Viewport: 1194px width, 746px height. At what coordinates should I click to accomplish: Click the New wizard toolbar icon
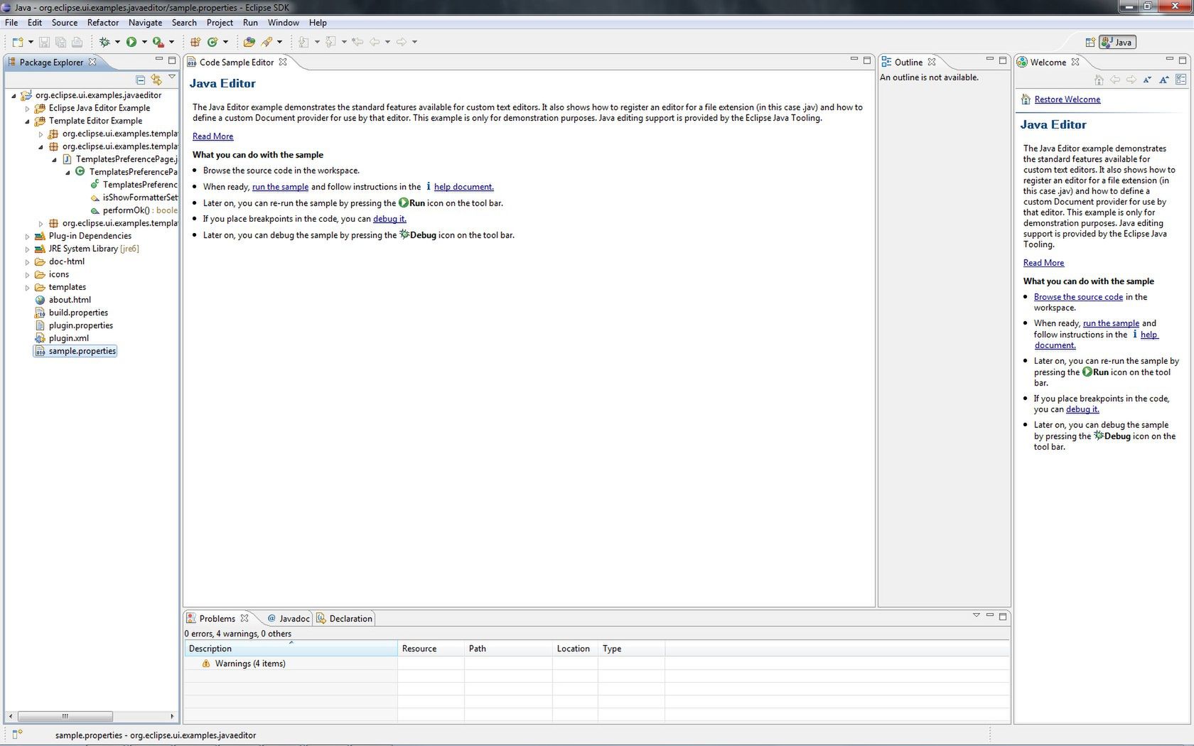click(18, 42)
